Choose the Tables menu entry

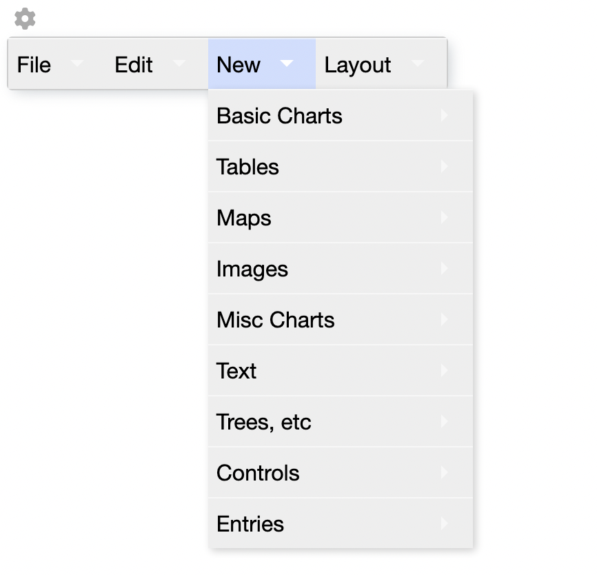247,167
